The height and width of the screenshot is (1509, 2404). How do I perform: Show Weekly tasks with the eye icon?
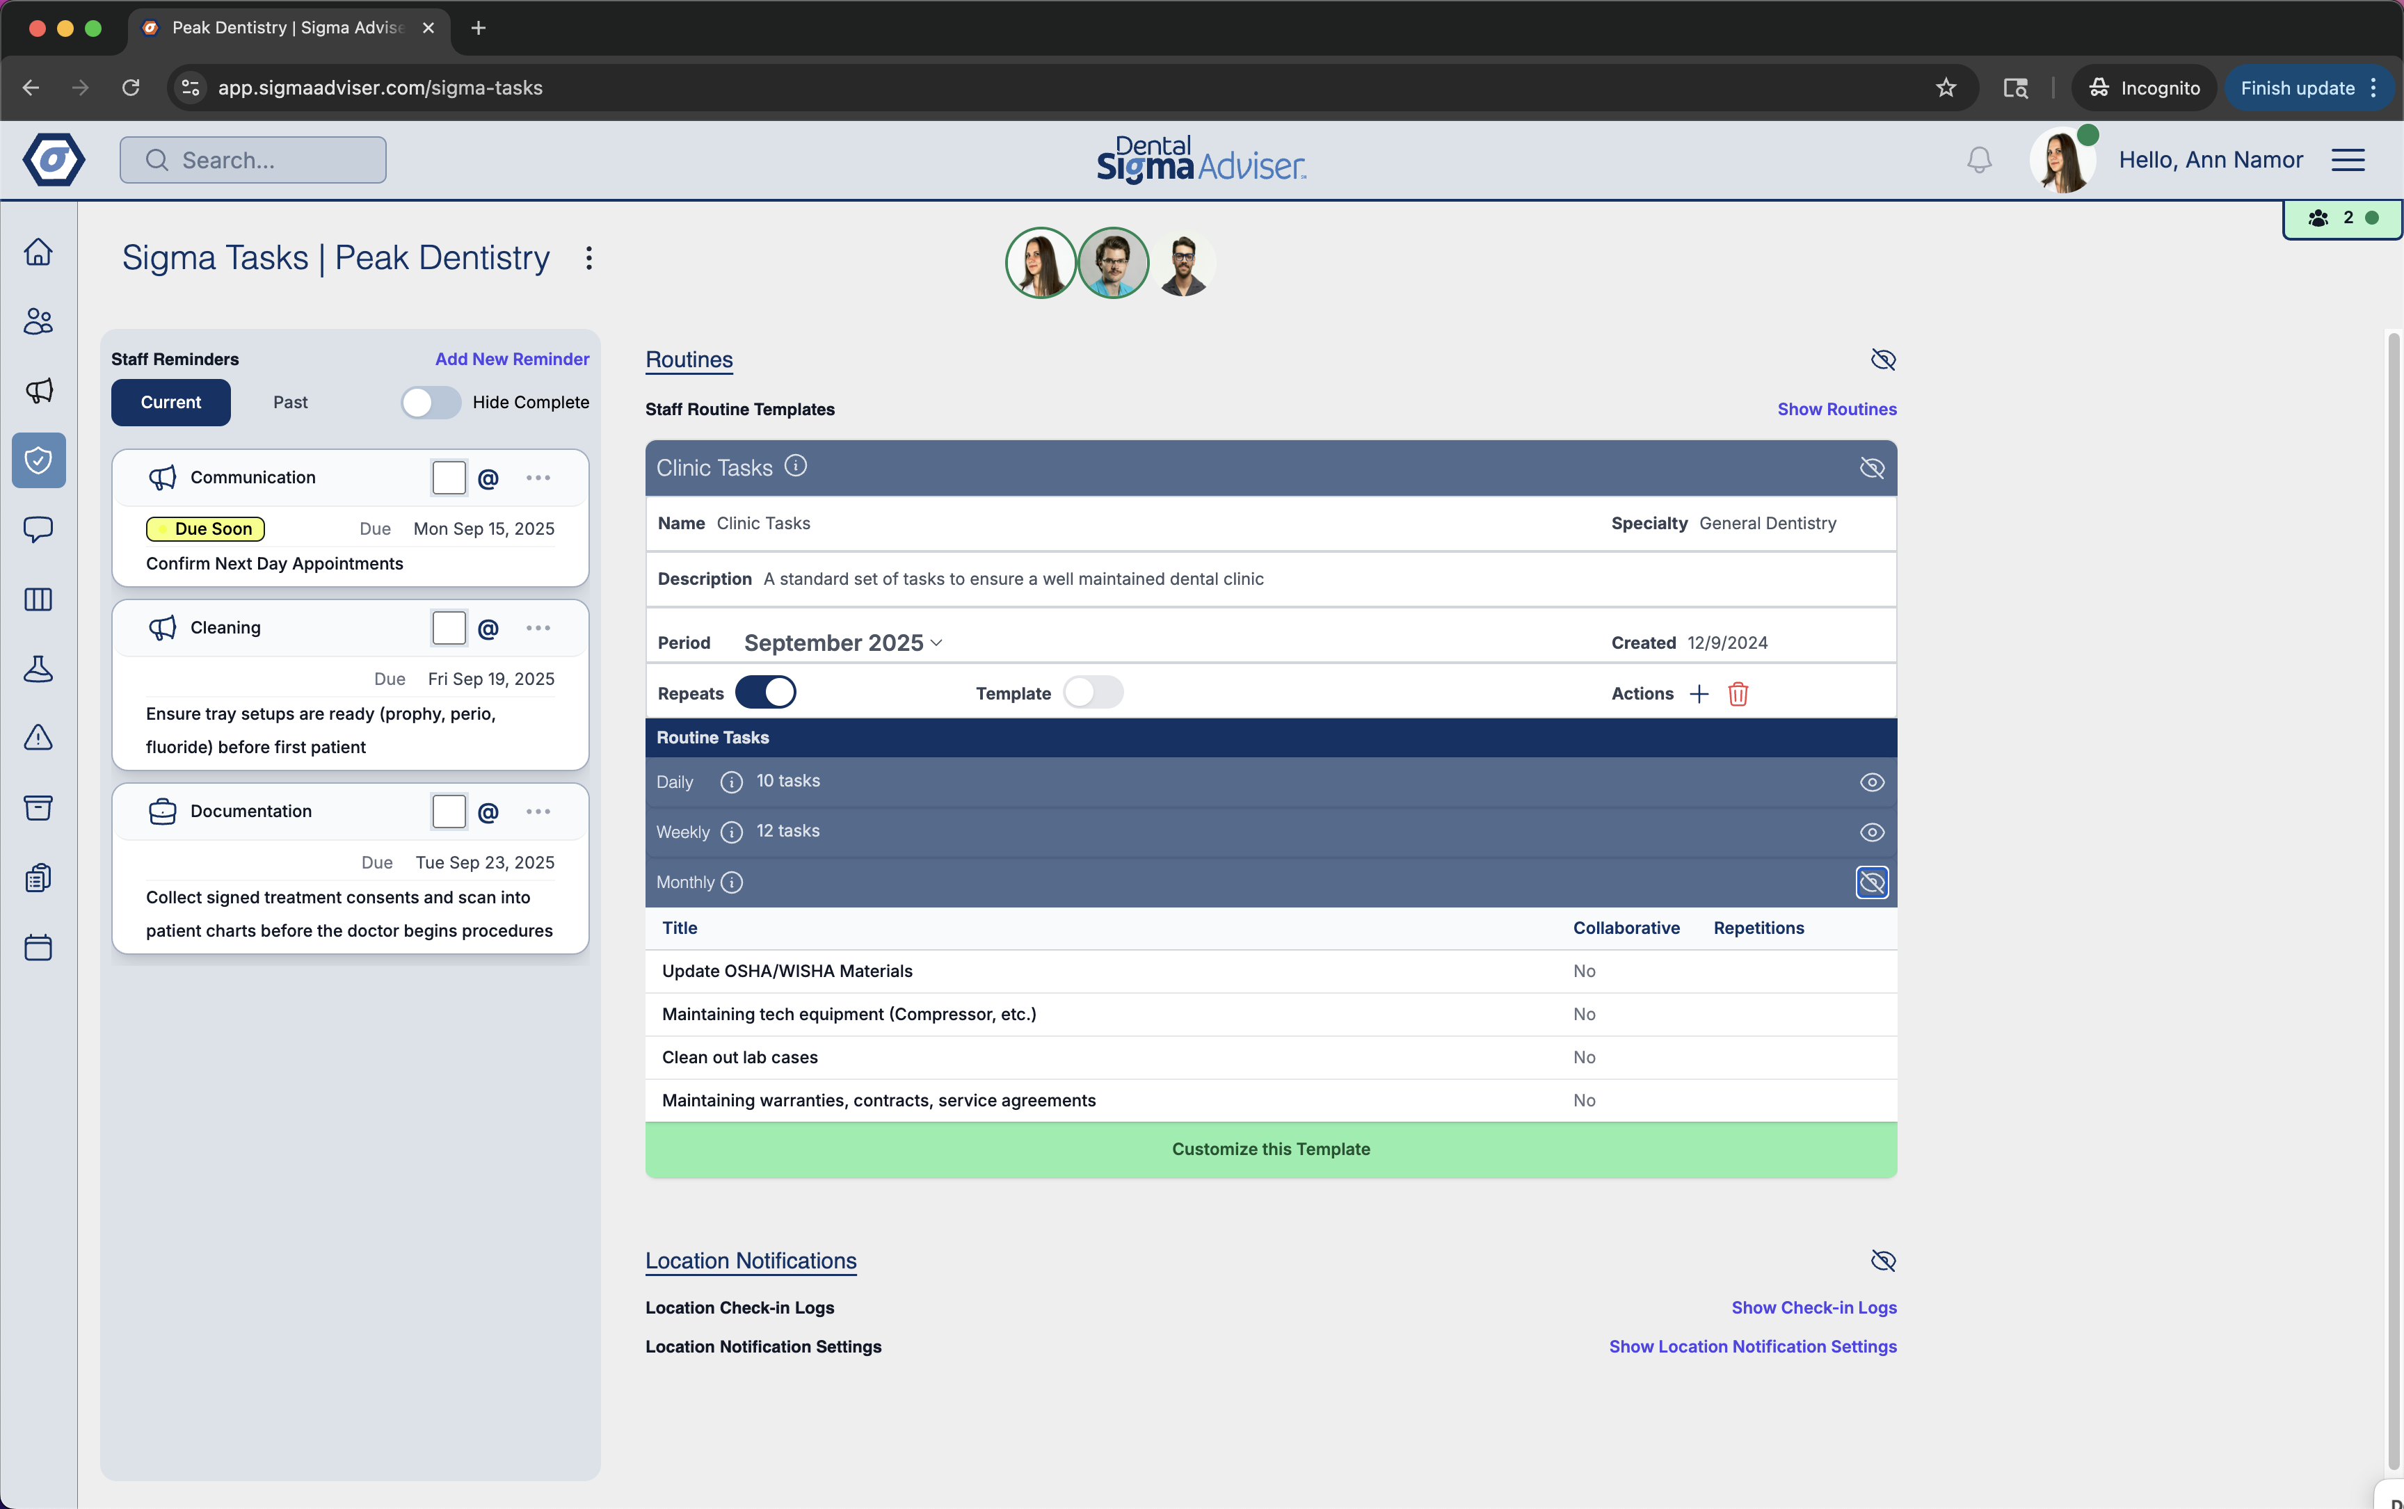(x=1872, y=832)
